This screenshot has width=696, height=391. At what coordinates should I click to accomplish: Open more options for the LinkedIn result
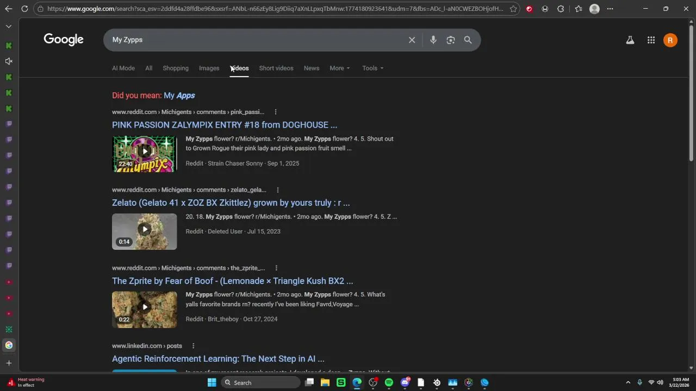pyautogui.click(x=193, y=346)
